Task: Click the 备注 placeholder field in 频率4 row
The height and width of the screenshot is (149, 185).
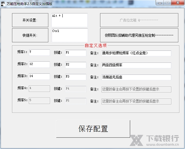Action: click(136, 89)
